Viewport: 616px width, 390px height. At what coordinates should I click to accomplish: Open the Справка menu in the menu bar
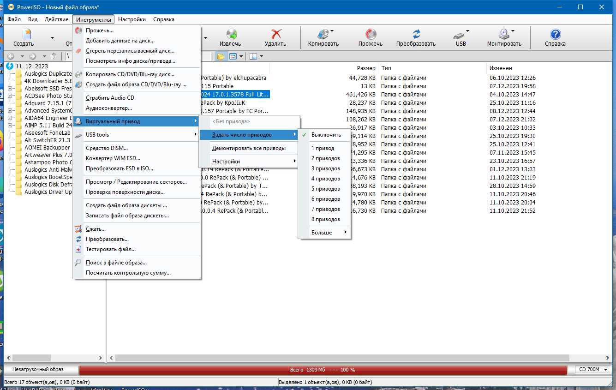(163, 19)
